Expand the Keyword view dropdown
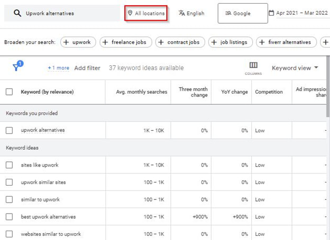The width and height of the screenshot is (330, 240). click(295, 68)
